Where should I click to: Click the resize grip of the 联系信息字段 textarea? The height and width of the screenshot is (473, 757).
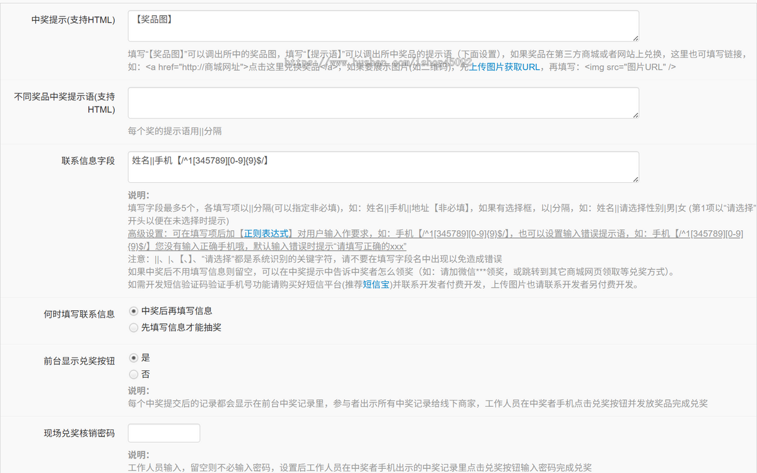click(635, 179)
